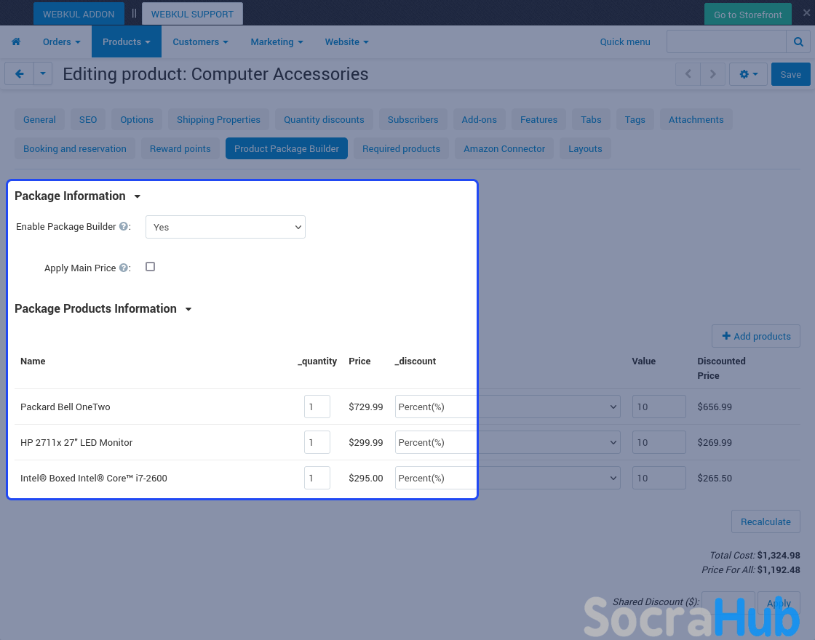
Task: Collapse the Package Products Information section
Action: pos(188,309)
